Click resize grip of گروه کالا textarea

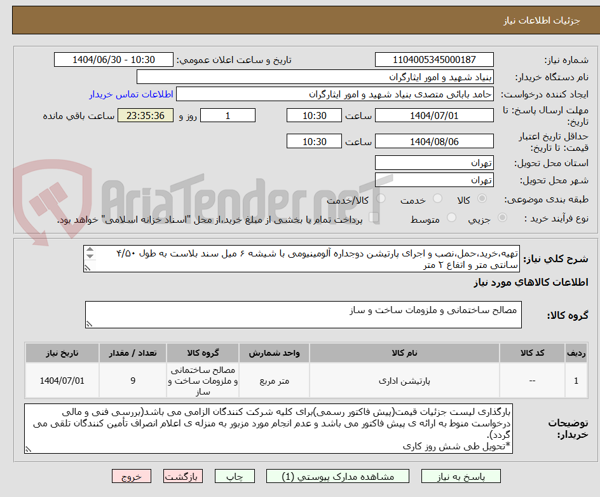[x=89, y=324]
